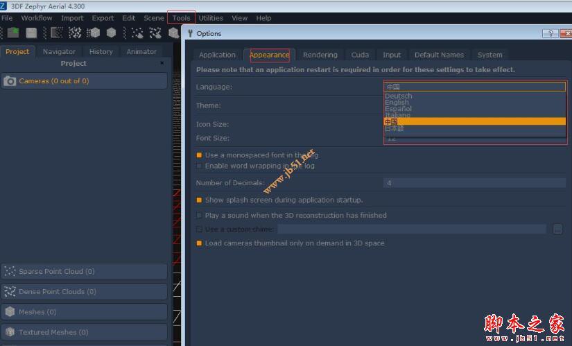Switch to the Default Names tab
572x346 pixels.
coord(439,55)
